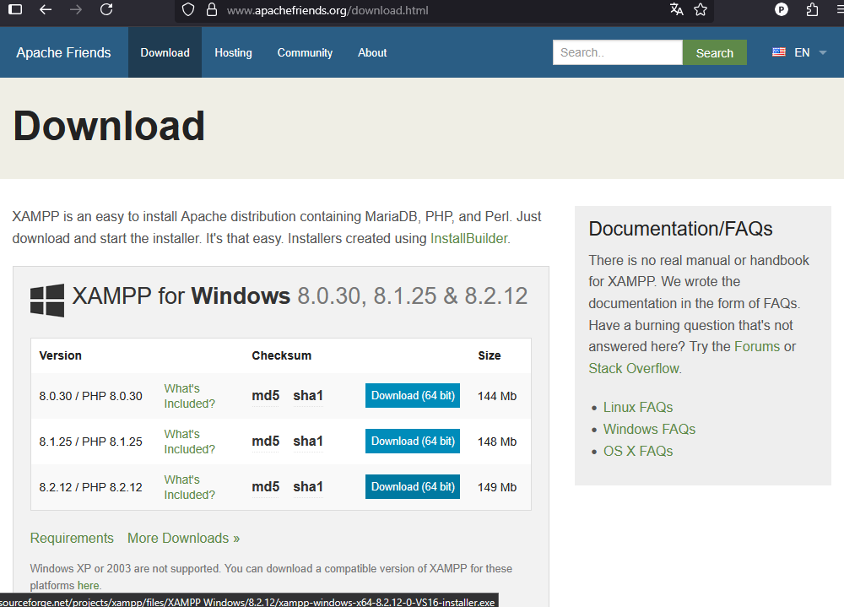The width and height of the screenshot is (844, 607).
Task: Click the padlock site security icon
Action: pyautogui.click(x=212, y=9)
